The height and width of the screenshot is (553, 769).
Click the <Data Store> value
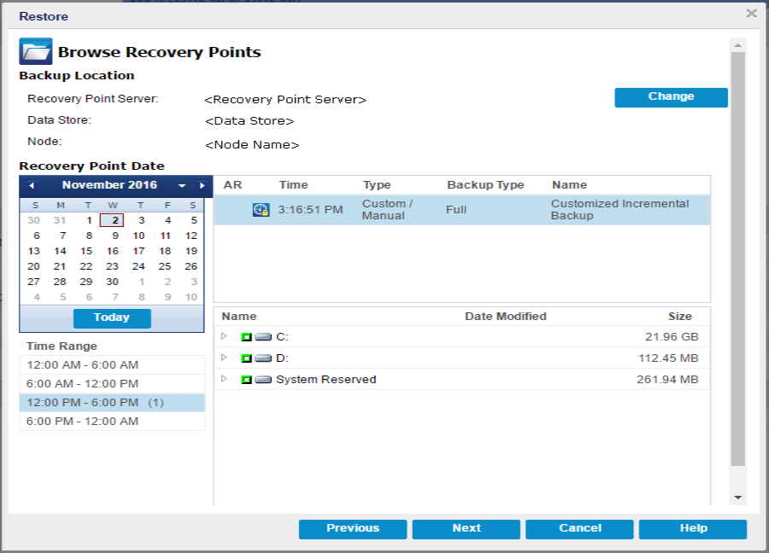point(249,121)
